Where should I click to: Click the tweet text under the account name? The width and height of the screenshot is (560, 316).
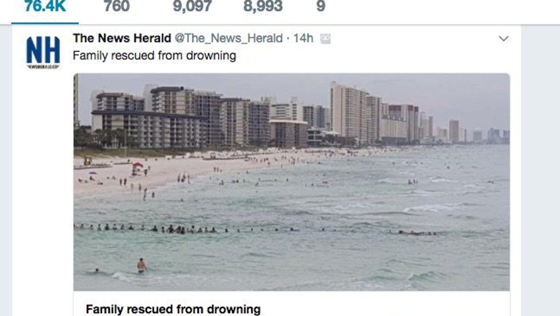pyautogui.click(x=154, y=55)
